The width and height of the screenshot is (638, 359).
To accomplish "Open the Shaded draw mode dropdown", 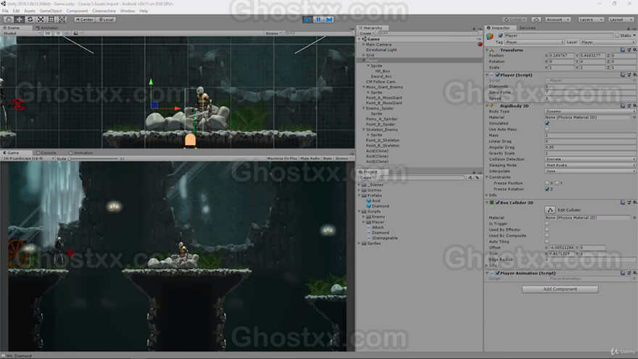I will tap(21, 33).
